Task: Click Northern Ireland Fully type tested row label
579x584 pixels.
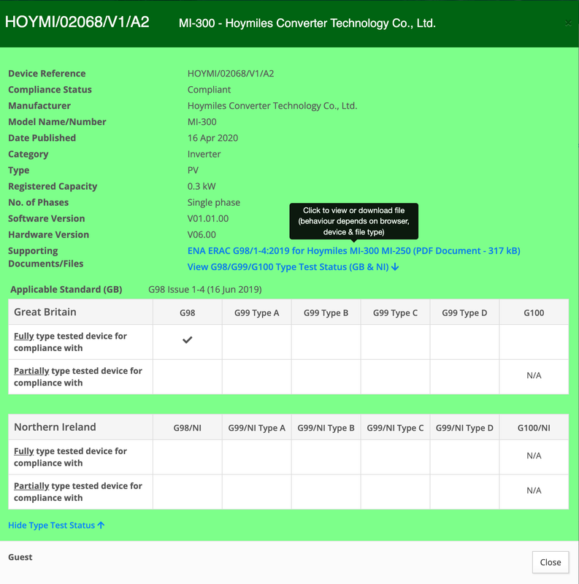Action: (x=70, y=457)
